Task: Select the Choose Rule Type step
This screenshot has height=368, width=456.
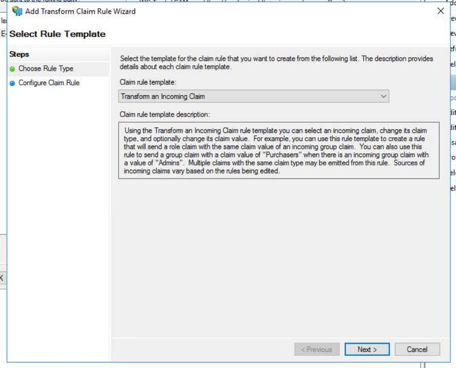Action: (x=45, y=69)
